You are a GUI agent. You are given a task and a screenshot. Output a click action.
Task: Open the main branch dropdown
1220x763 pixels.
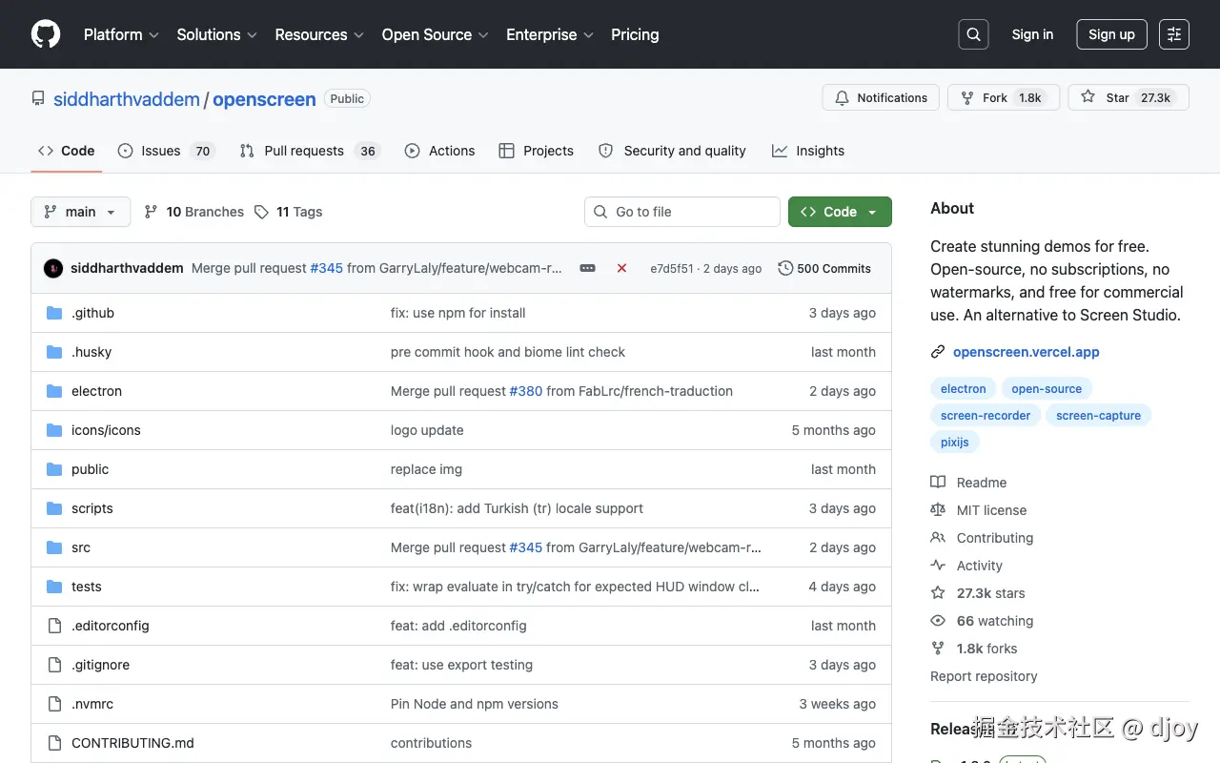[x=80, y=212]
